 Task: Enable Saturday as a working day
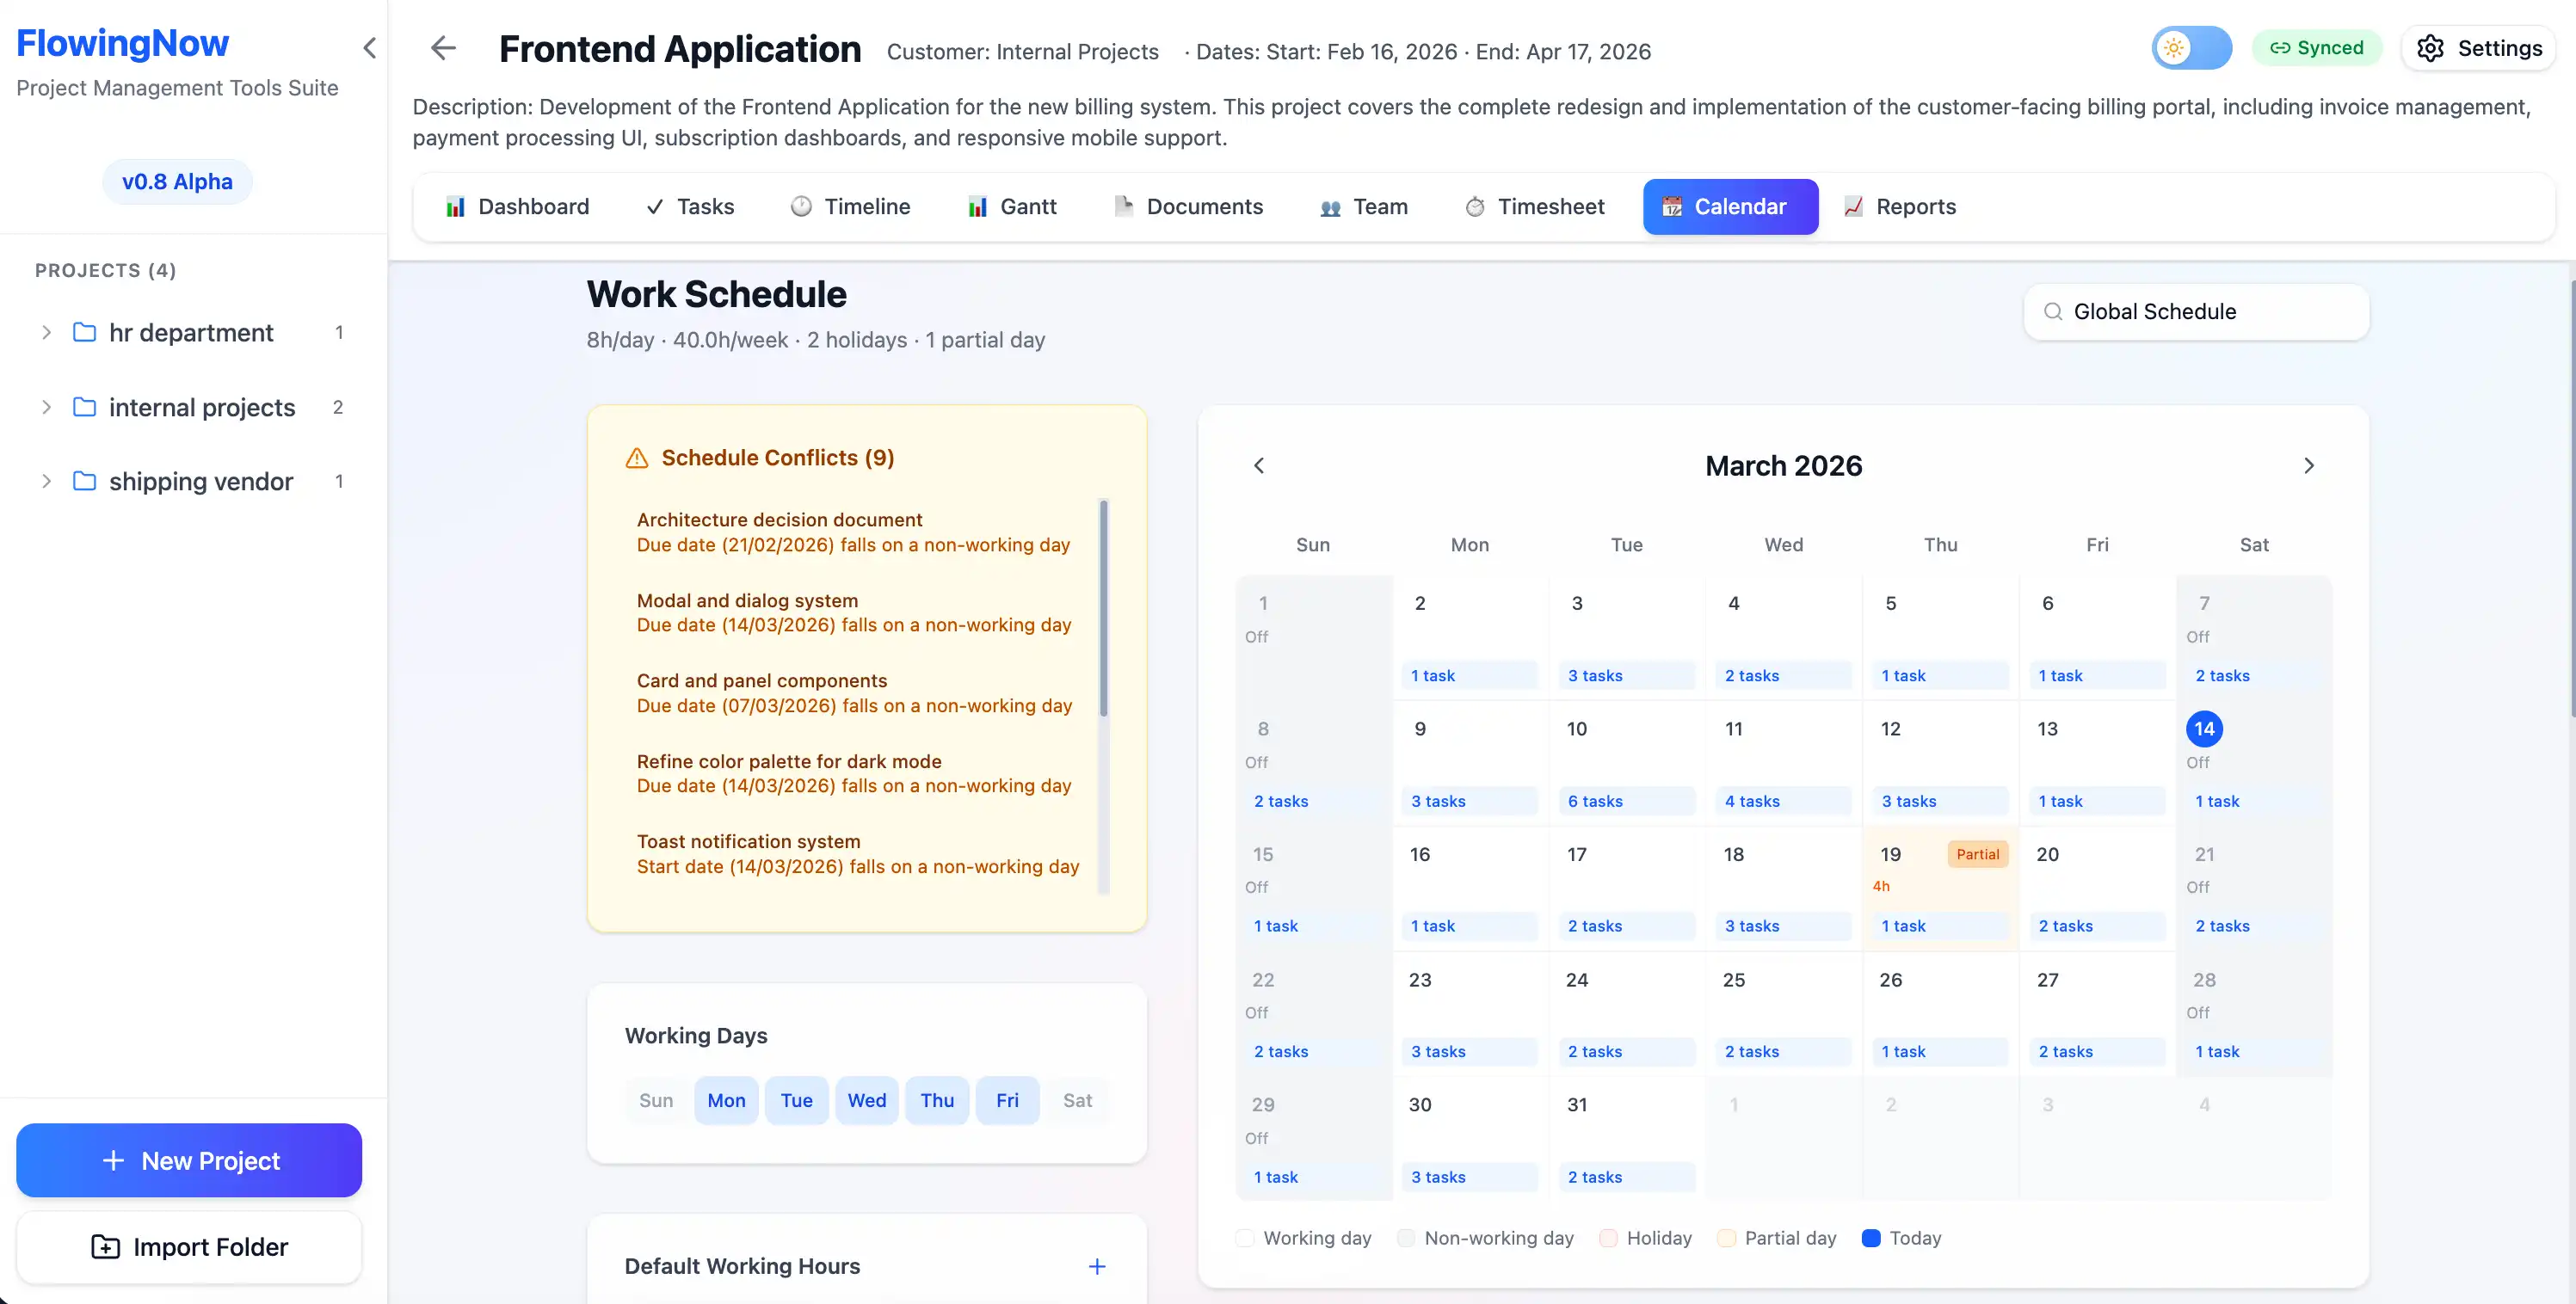pos(1078,1100)
